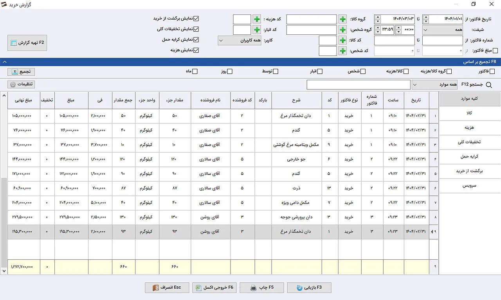
Task: Click the magnifier icon beside جستجو F12
Action: [x=489, y=84]
